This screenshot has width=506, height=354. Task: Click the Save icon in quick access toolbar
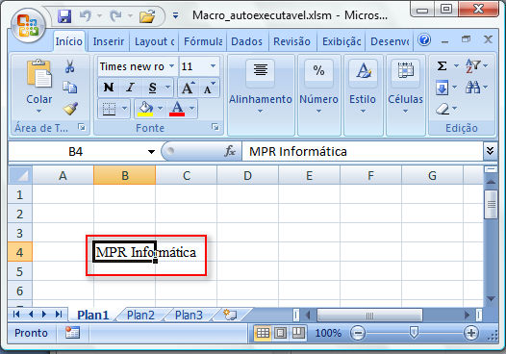coord(64,16)
